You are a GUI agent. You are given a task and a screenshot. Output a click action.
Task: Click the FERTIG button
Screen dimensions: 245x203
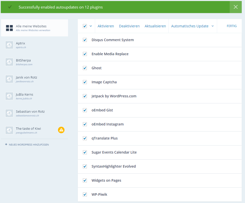(x=232, y=26)
